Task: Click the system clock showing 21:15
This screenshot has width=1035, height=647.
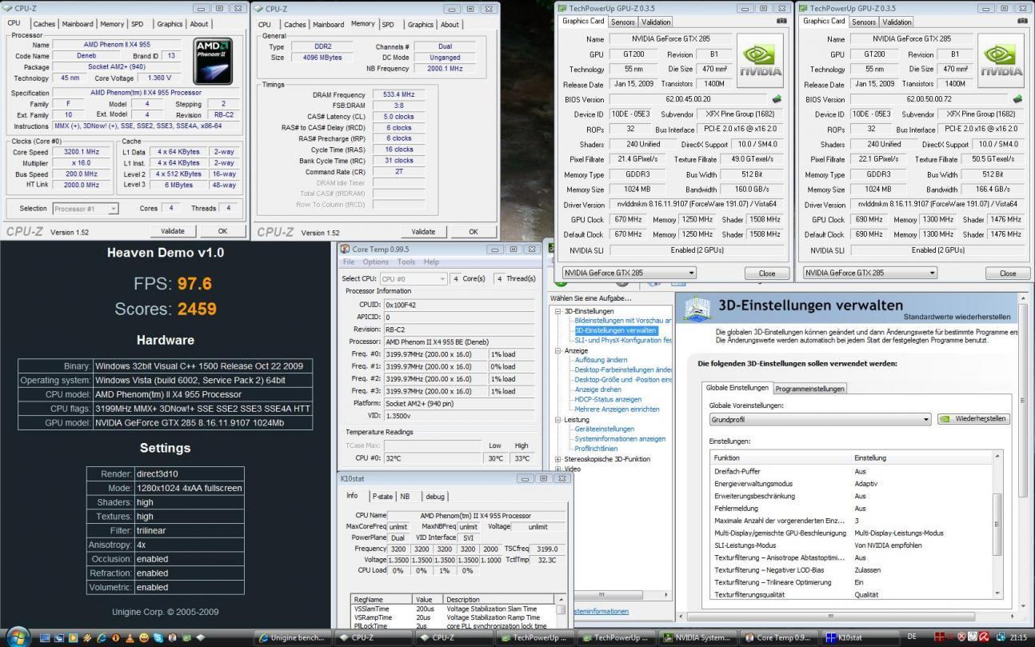Action: pyautogui.click(x=1018, y=637)
